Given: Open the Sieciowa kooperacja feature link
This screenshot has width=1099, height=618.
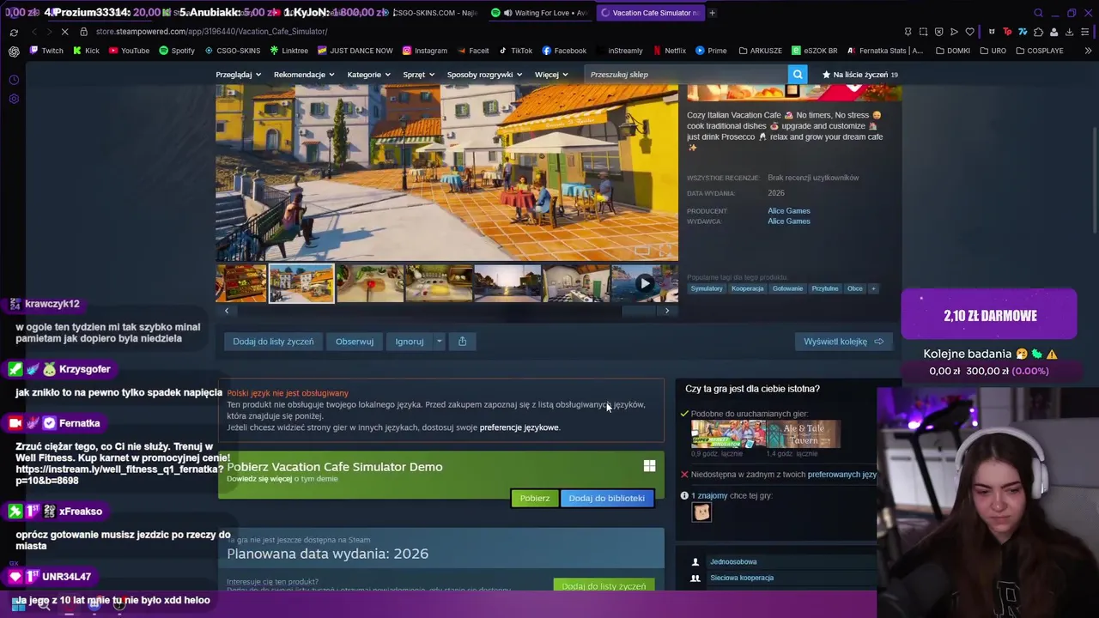Looking at the screenshot, I should tap(742, 578).
